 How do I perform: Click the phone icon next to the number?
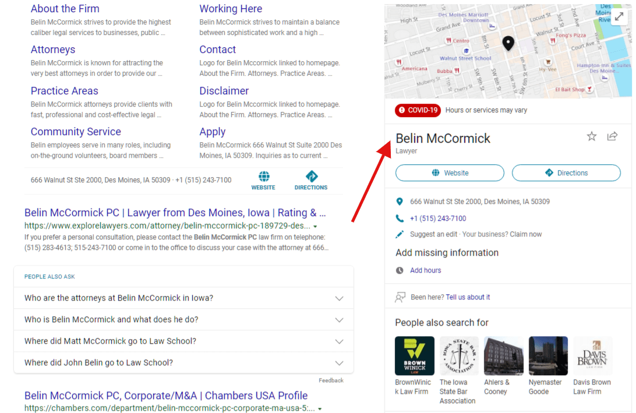[400, 218]
